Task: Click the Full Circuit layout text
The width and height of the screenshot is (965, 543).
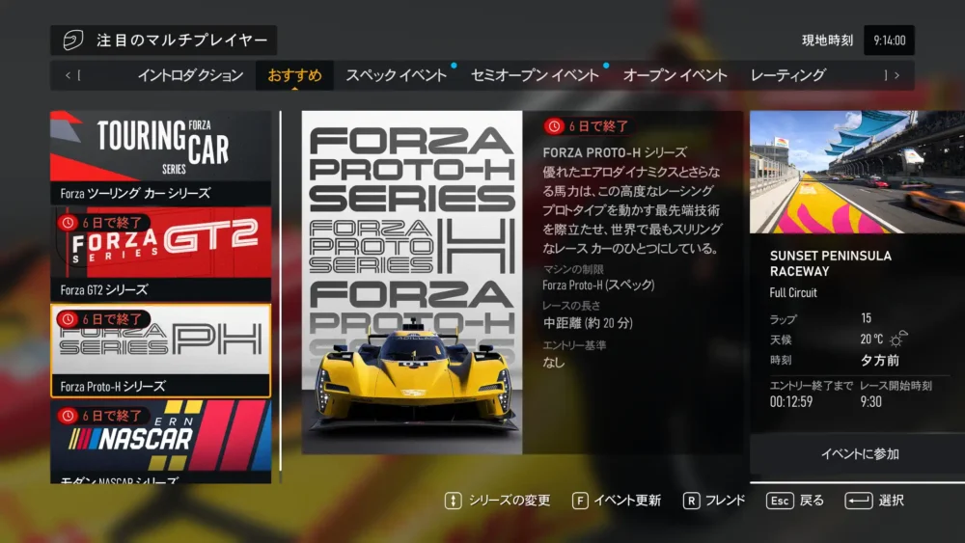Action: pos(793,292)
